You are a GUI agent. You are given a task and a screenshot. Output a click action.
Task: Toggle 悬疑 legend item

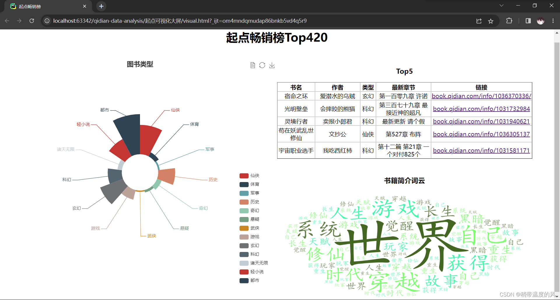[249, 219]
